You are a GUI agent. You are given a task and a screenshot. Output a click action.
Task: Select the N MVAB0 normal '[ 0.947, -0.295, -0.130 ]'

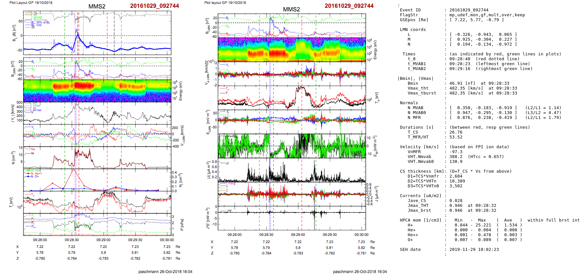pos(483,113)
